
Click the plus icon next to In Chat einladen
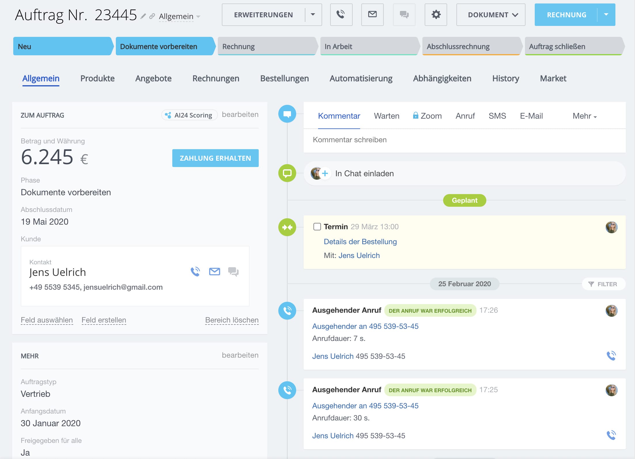(325, 173)
